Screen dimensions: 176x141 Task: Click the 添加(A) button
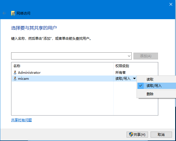coord(146,56)
